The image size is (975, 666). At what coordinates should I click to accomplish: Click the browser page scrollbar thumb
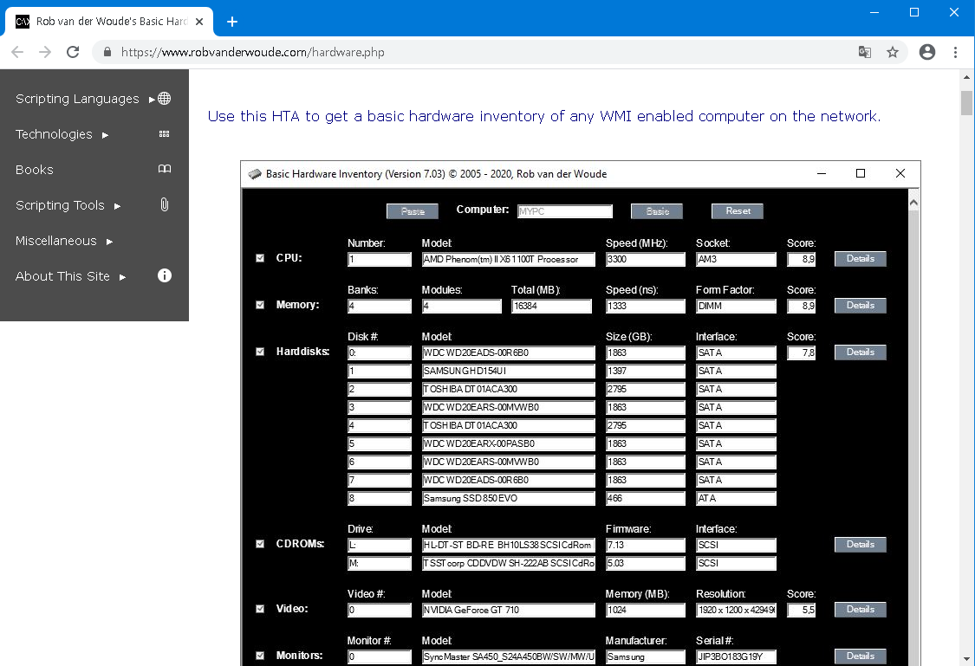[966, 102]
